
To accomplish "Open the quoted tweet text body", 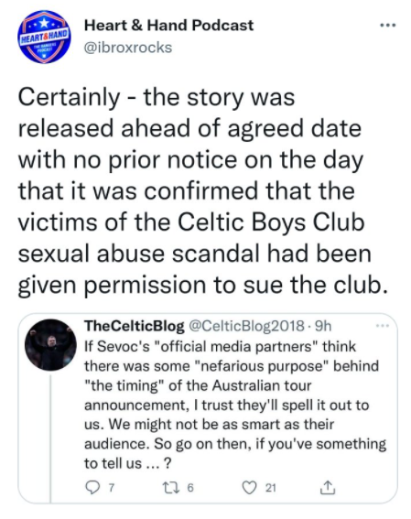I will pyautogui.click(x=235, y=405).
